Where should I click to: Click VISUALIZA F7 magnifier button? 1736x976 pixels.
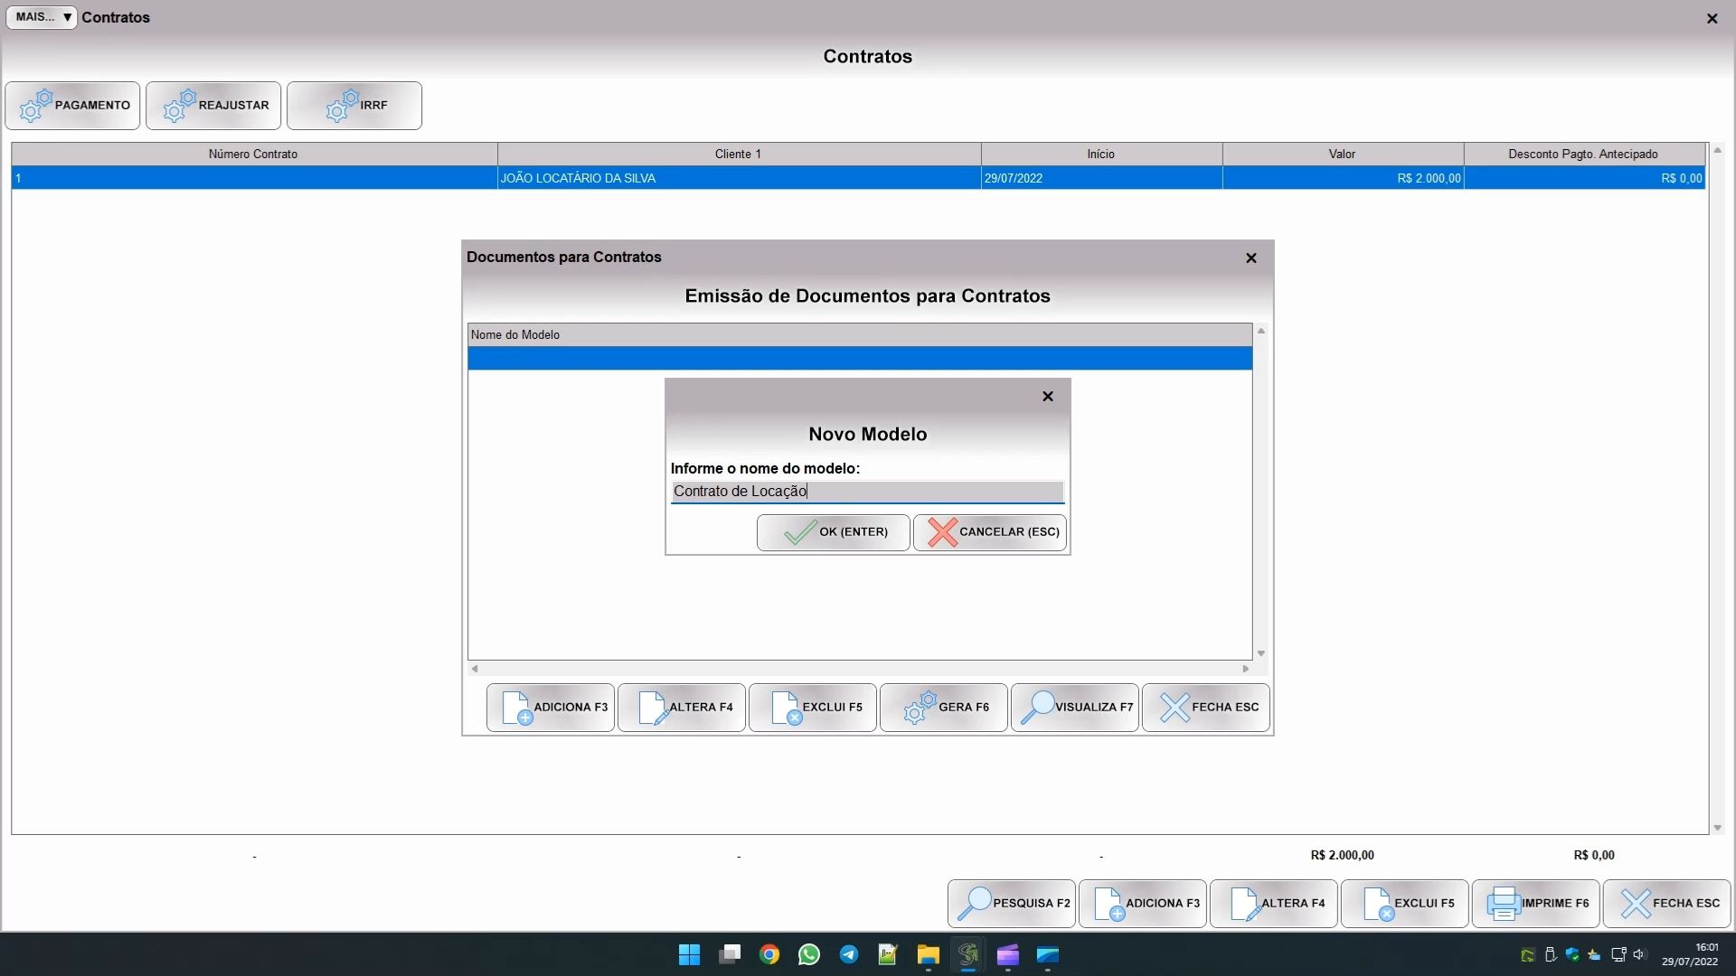pos(1074,708)
